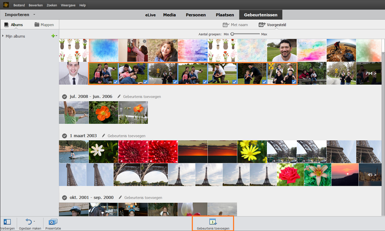Uncheck selected photo of man holding boy

264,82
